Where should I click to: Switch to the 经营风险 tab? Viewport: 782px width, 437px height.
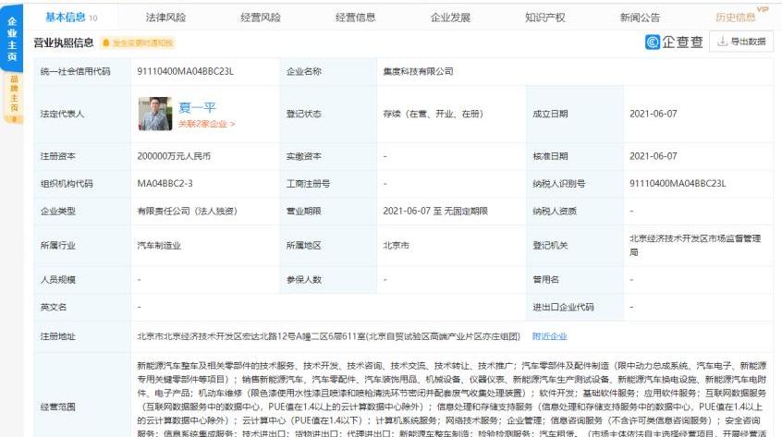tap(260, 17)
